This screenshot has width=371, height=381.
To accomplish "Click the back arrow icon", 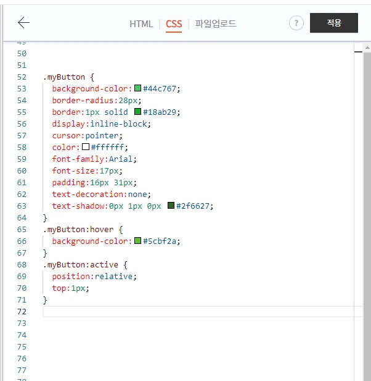I will click(x=24, y=23).
